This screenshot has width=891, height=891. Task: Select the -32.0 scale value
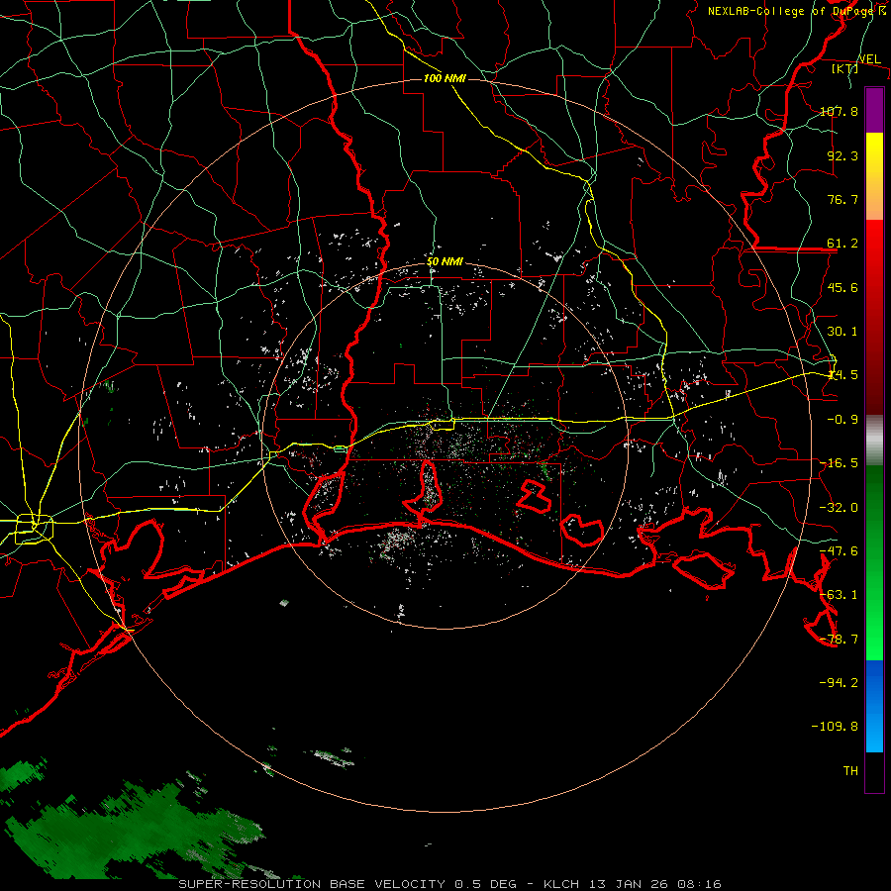(839, 508)
